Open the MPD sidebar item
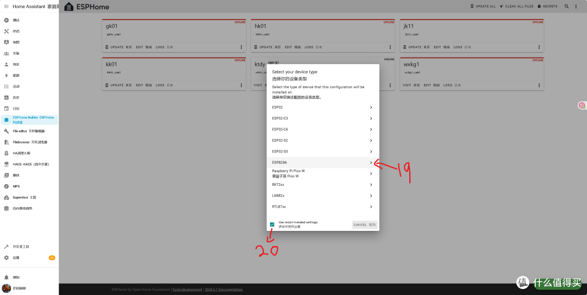This screenshot has height=295, width=587. click(29, 186)
